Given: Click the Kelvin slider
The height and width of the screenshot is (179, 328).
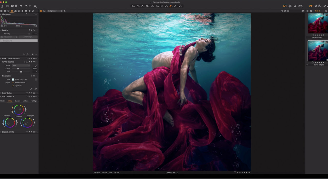Looking at the screenshot, I should click(x=21, y=69).
